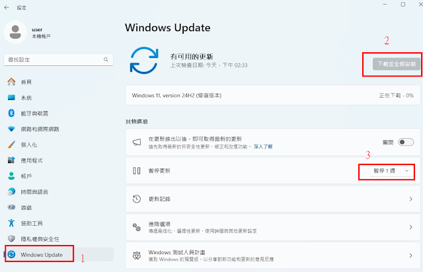This screenshot has height=272, width=423.
Task: Click the user 本機帳戶 name
Action: pos(41,32)
